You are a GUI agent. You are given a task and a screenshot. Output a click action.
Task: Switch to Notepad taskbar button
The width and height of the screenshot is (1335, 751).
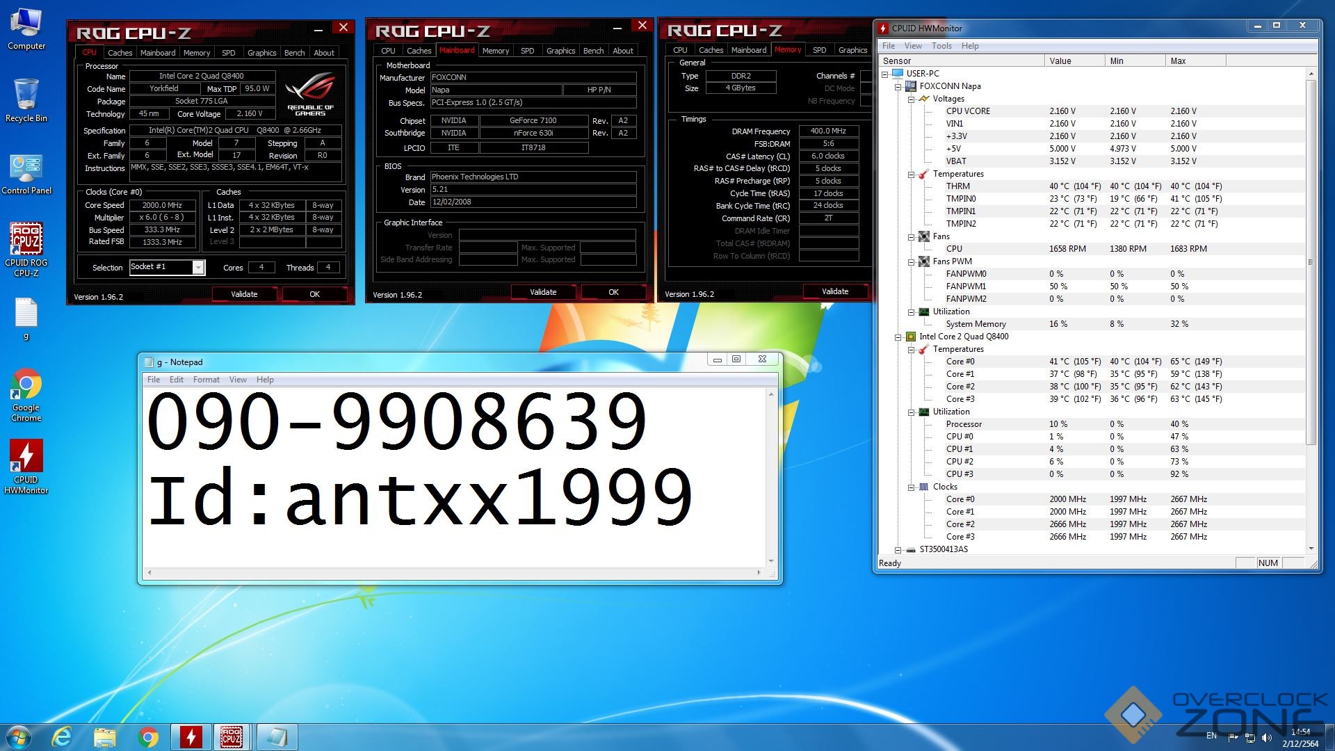[x=276, y=737]
